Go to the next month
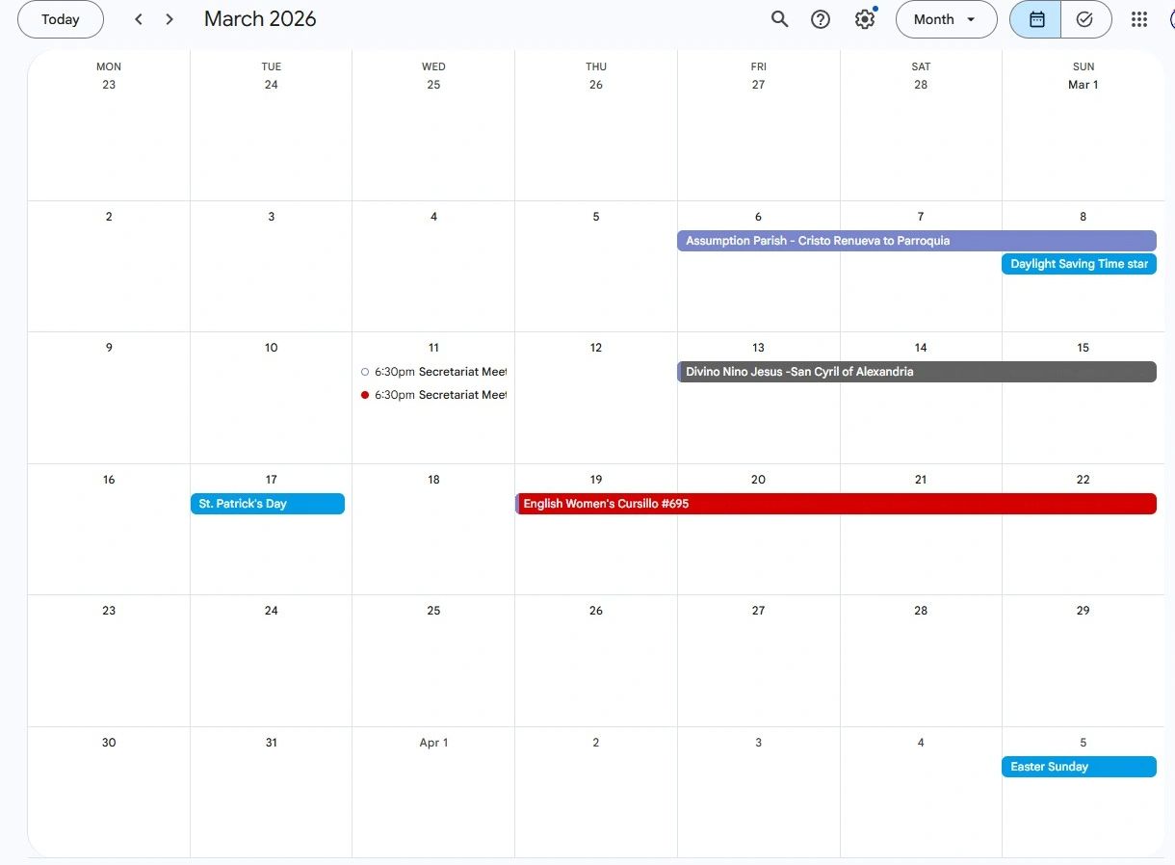This screenshot has height=865, width=1175. coord(170,19)
